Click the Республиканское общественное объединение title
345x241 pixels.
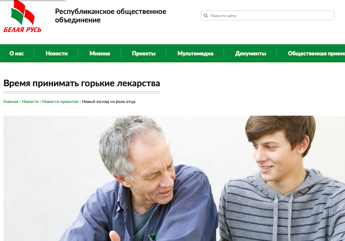[110, 15]
